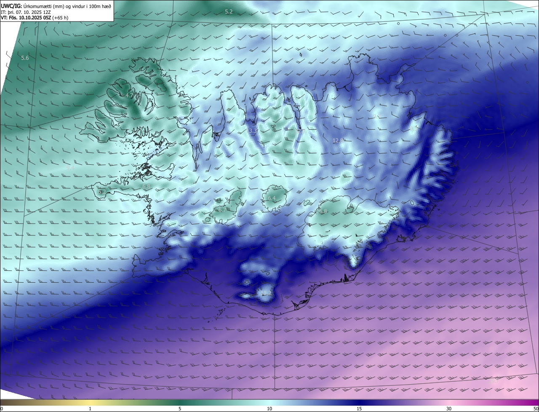Click the 6.7 value on Langjökull glacier
539x412 pixels.
coord(222,209)
